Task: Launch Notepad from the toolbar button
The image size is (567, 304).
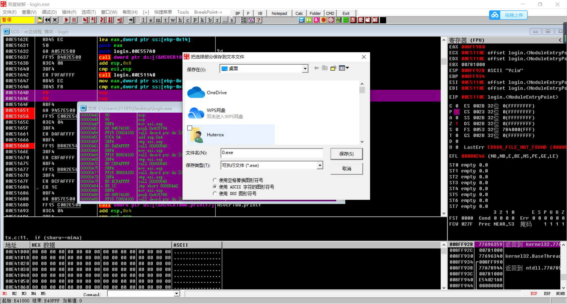Action: 279,13
